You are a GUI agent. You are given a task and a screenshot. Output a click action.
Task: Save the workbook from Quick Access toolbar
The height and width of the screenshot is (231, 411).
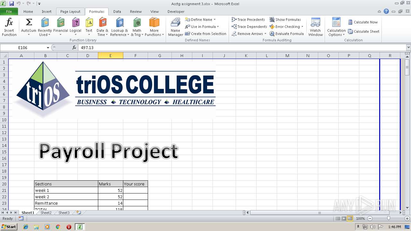12,4
